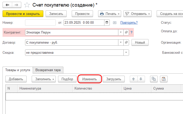Open the Печать dropdown menu
The height and width of the screenshot is (114, 183).
109,14
